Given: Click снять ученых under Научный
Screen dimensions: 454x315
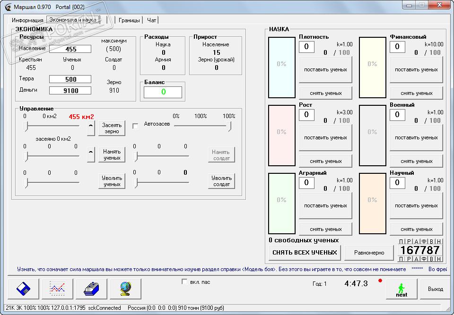Looking at the screenshot, I should [416, 229].
